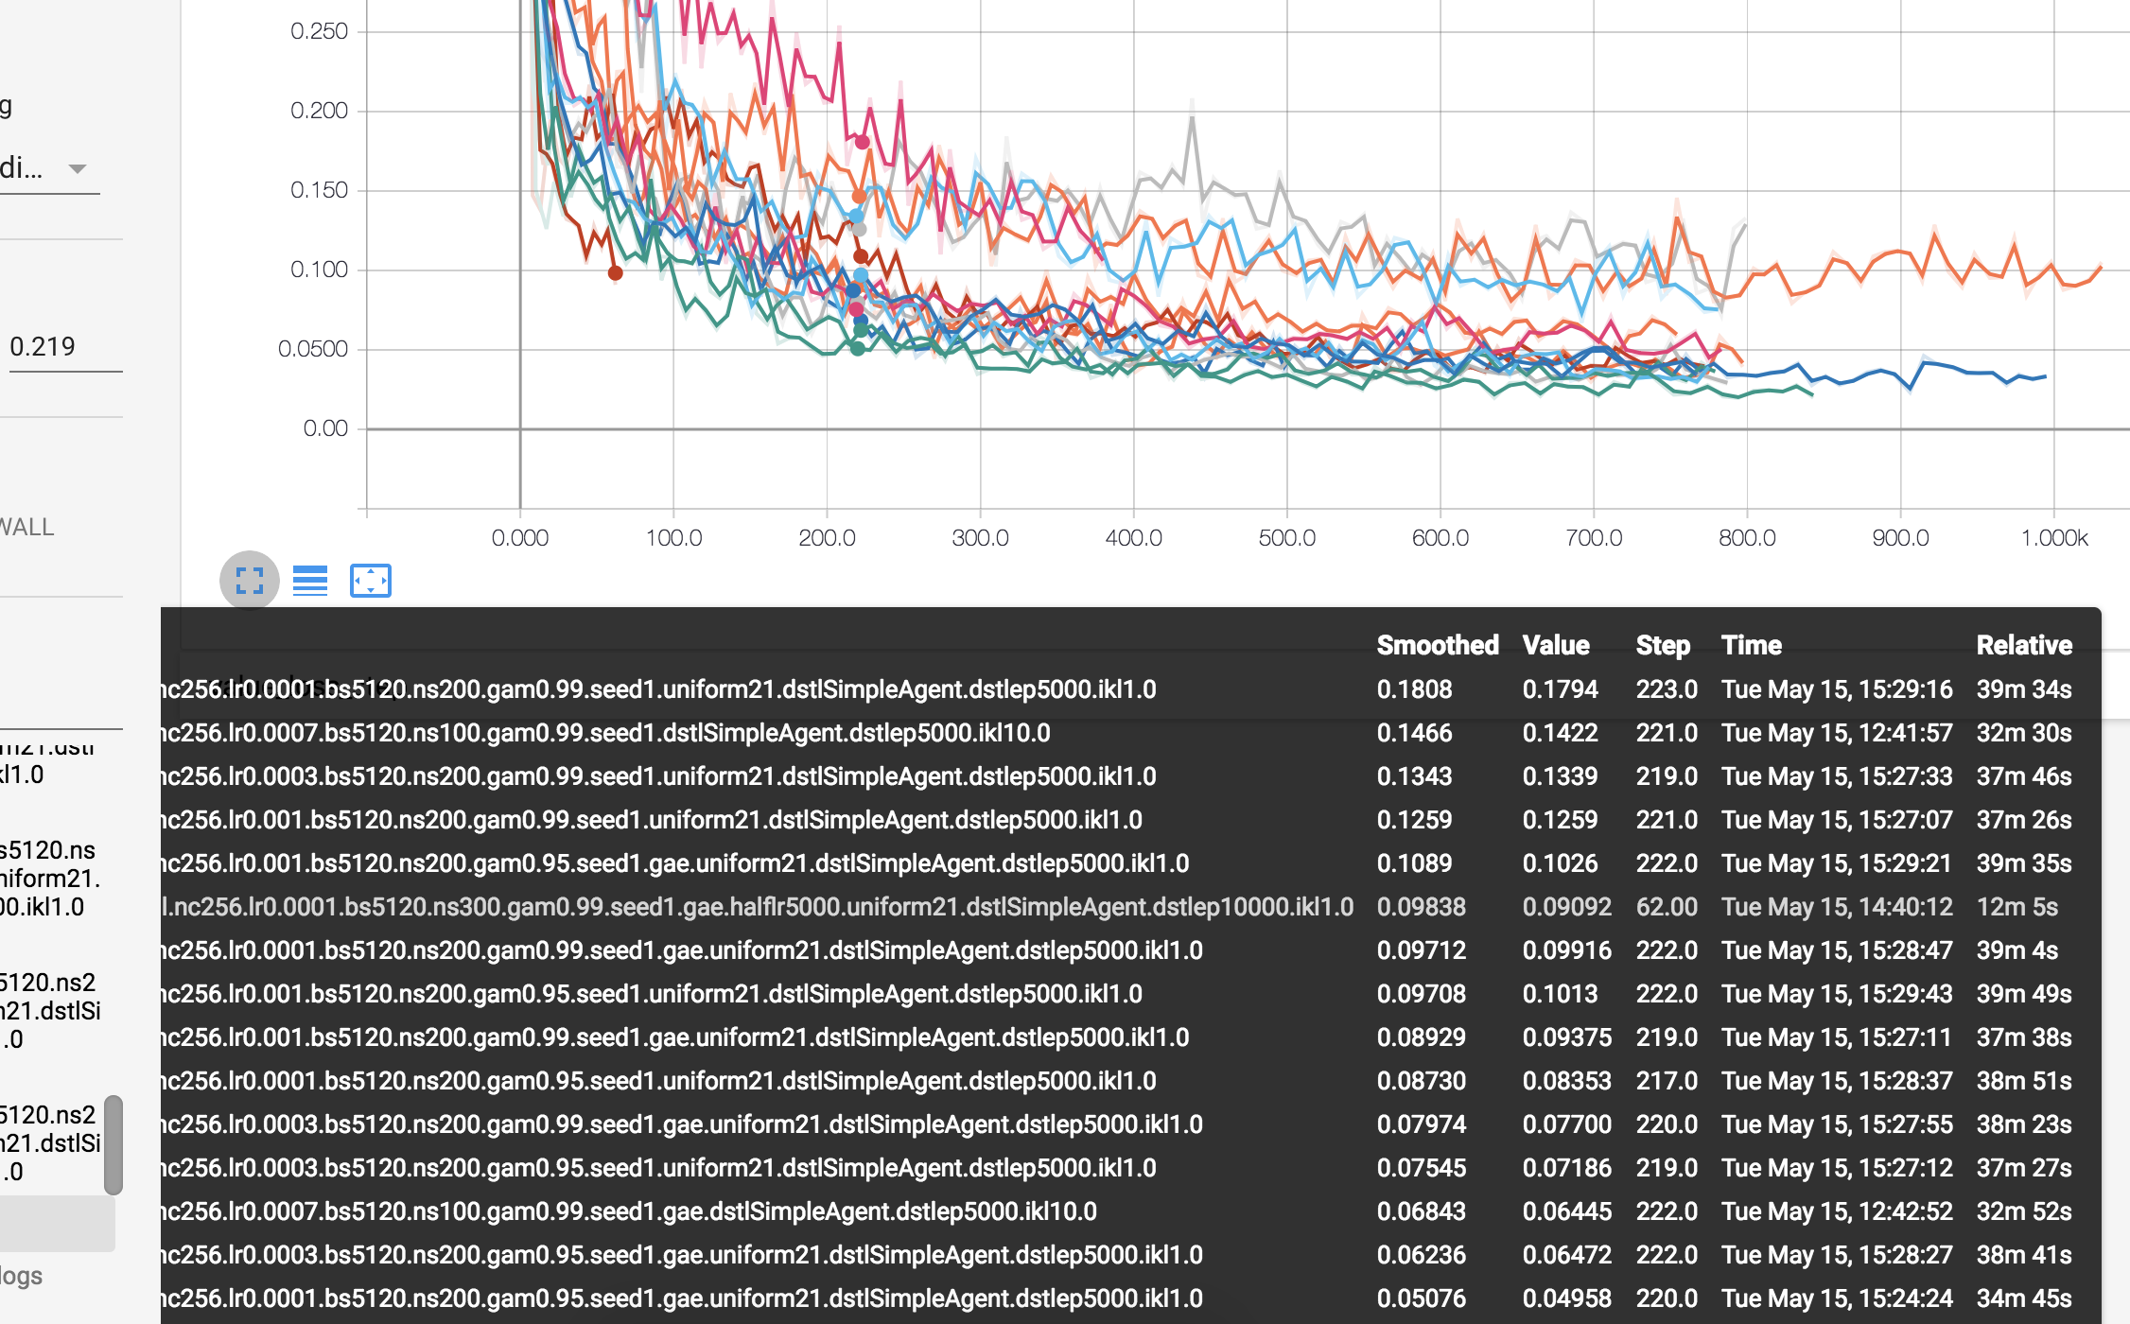Viewport: 2130px width, 1324px height.
Task: Sort the tooltip table by the Smoothed column
Action: [x=1437, y=644]
